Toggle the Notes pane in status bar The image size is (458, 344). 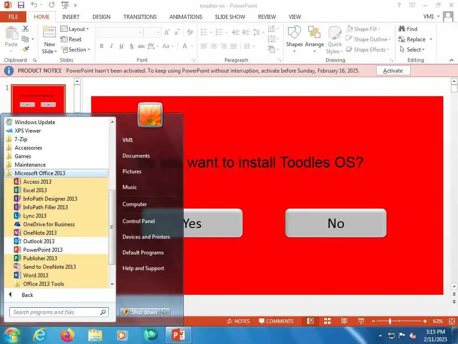[238, 321]
